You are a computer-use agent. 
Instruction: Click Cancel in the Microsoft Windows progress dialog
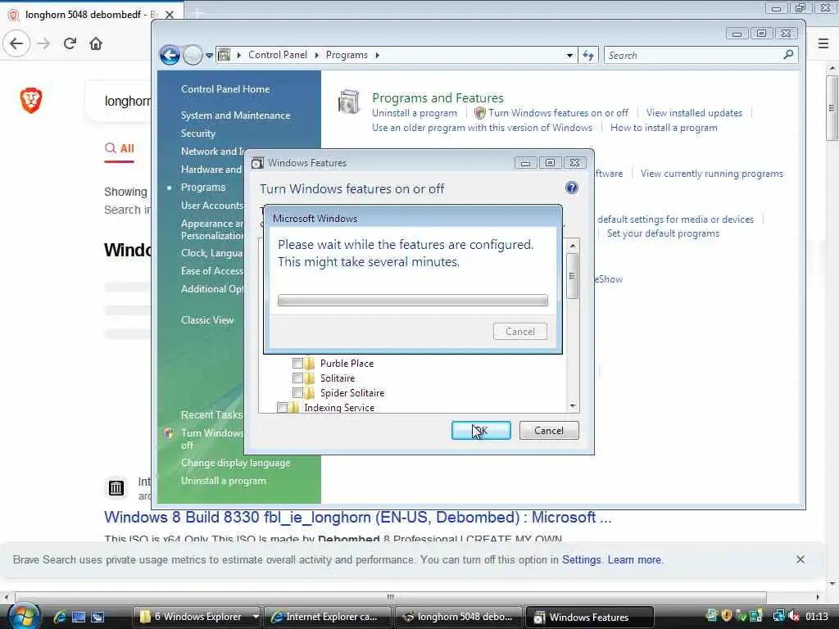click(520, 331)
